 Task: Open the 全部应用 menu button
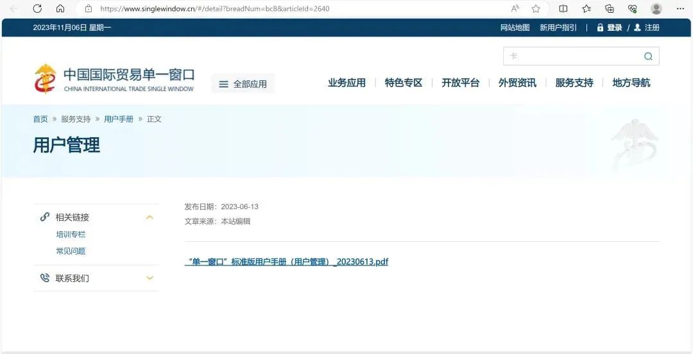point(243,84)
